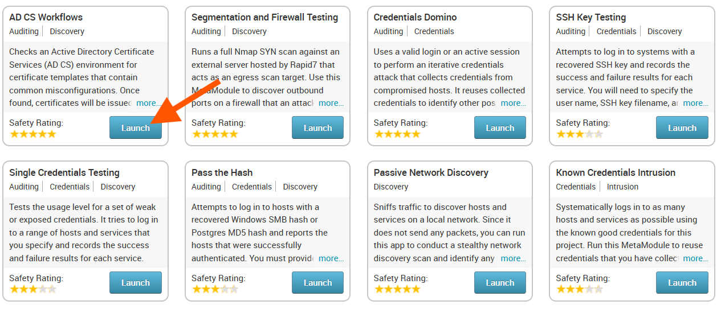The height and width of the screenshot is (309, 721).
Task: Expand Credentials Domino description via more link
Action: pyautogui.click(x=513, y=103)
